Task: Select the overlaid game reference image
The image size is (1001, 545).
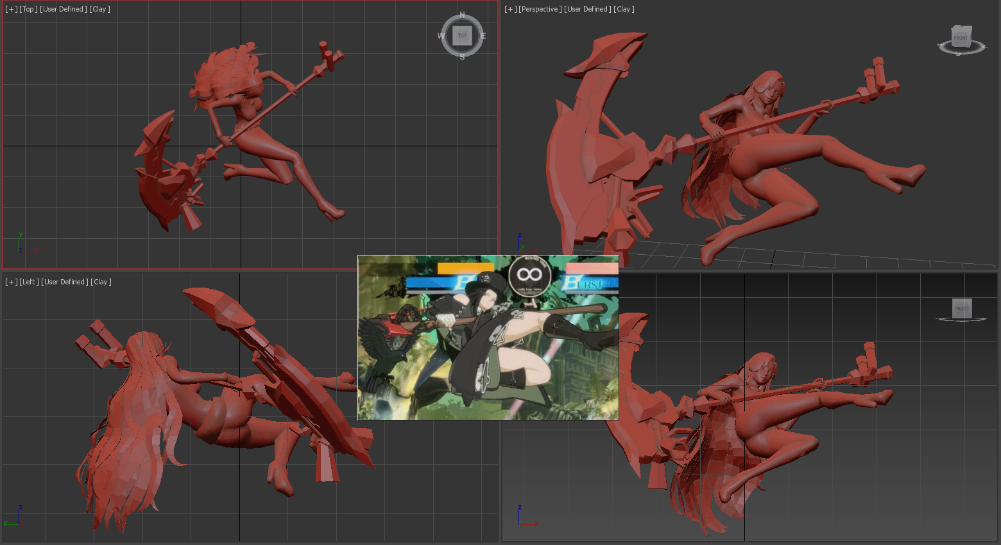Action: [488, 338]
